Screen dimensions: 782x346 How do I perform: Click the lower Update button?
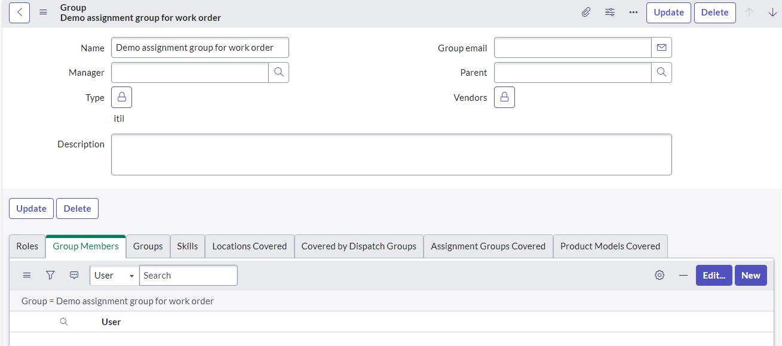[x=31, y=208]
